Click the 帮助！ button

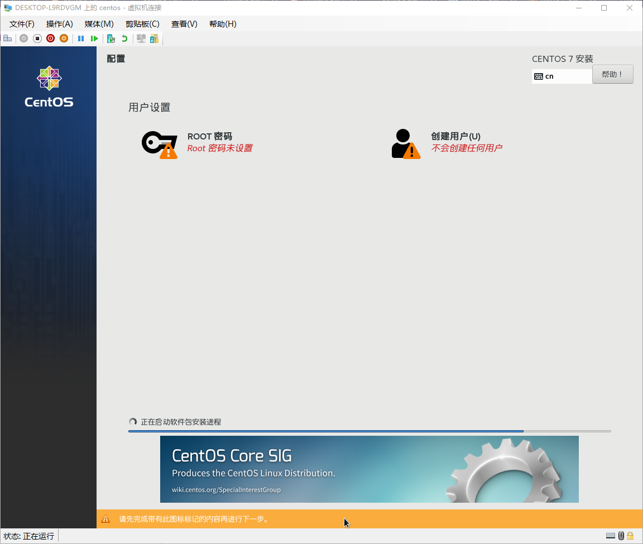tap(613, 74)
